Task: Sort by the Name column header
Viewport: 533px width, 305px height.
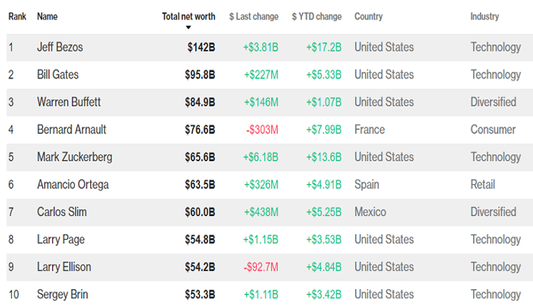Action: (47, 16)
